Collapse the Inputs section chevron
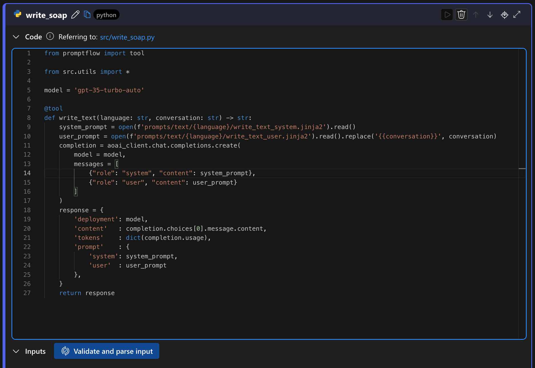Screen dimensions: 535x368 [16, 351]
